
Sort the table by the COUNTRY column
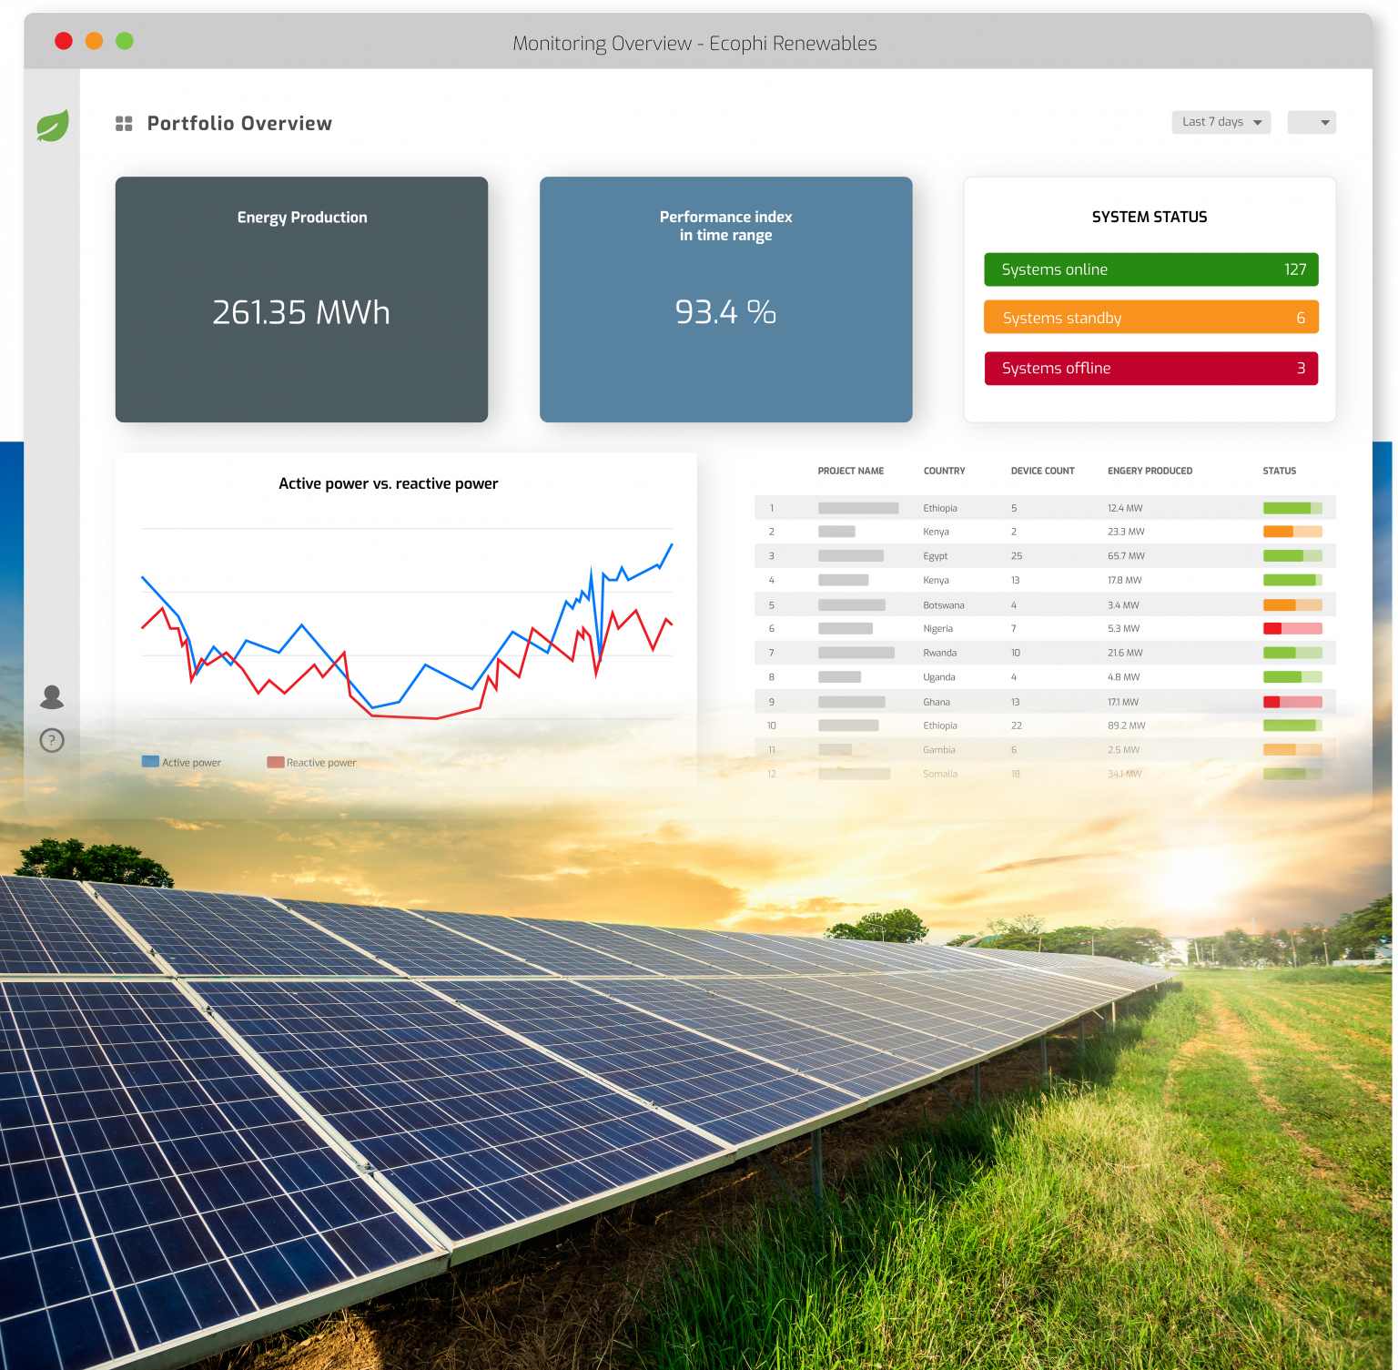coord(944,471)
